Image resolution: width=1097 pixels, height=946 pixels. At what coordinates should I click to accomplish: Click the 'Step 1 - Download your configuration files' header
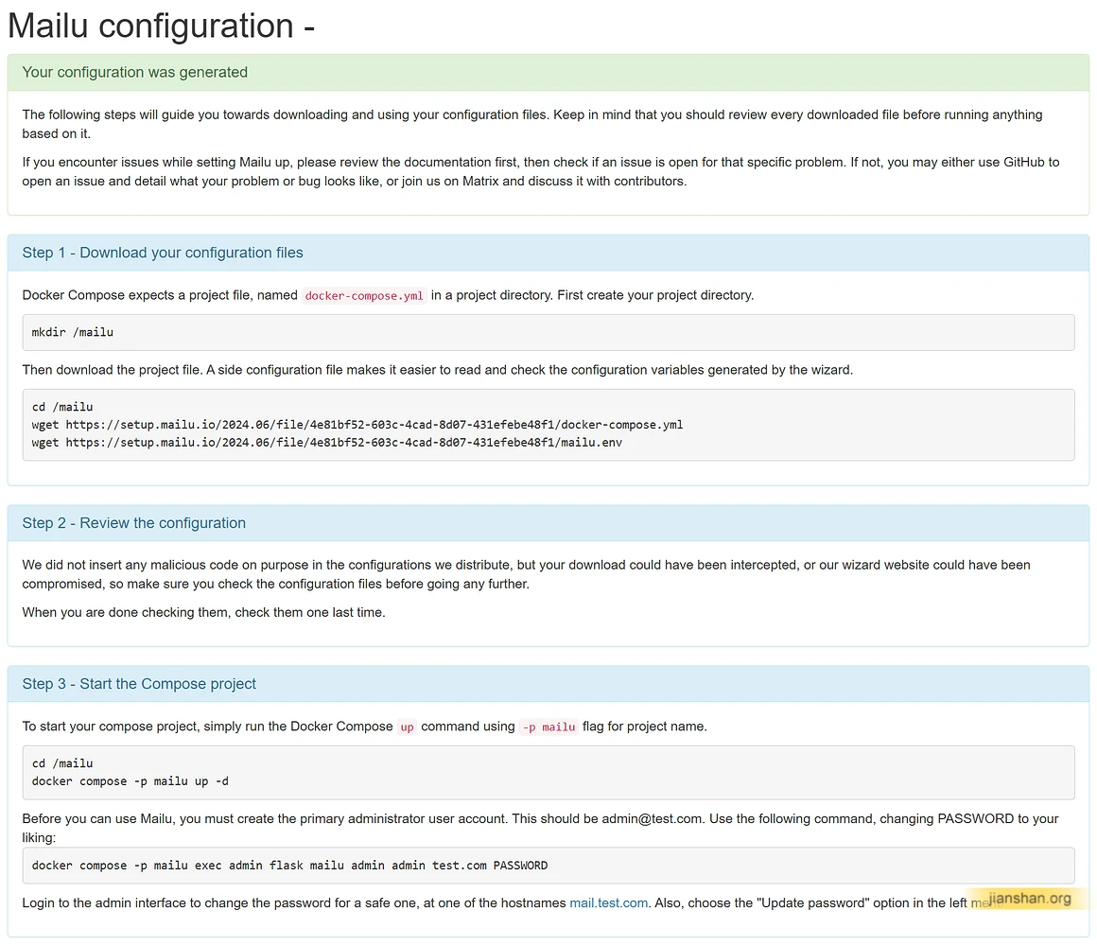click(163, 253)
